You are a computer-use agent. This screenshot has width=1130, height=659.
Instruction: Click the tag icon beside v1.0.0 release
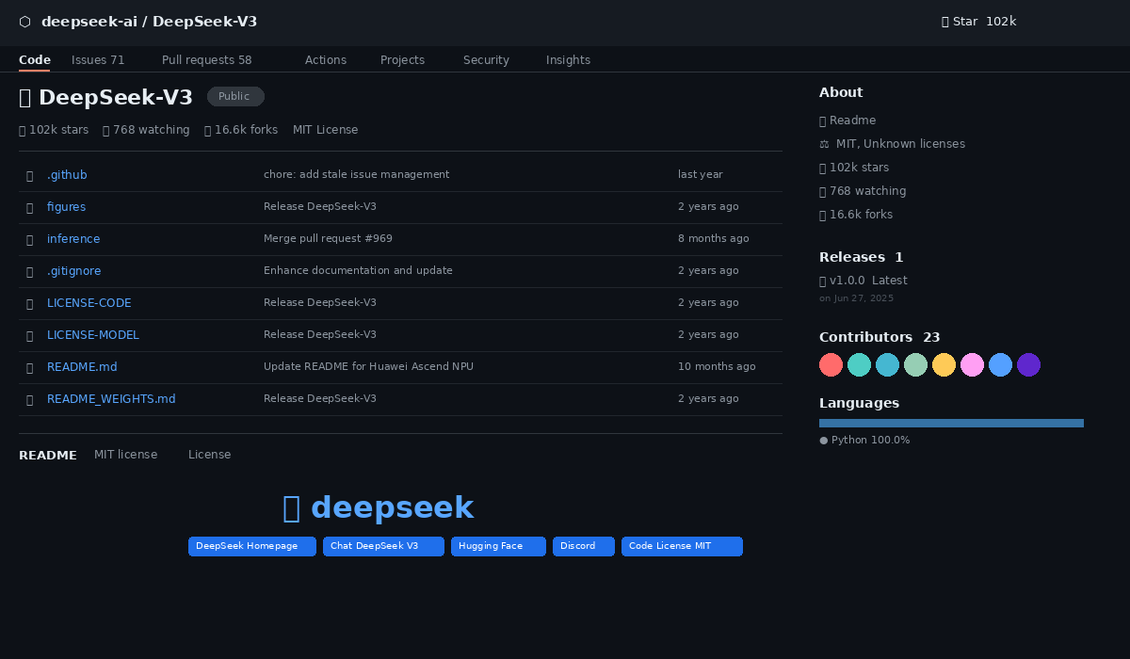pos(822,280)
